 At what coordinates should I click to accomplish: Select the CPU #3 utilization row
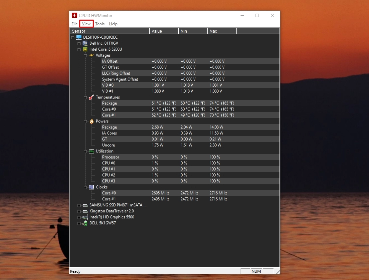(x=190, y=181)
